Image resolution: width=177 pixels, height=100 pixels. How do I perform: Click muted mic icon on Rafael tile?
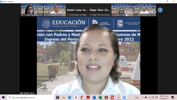pos(135,15)
